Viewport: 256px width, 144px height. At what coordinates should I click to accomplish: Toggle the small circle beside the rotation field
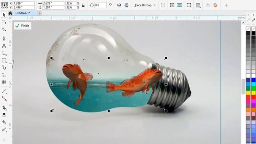(110, 4)
